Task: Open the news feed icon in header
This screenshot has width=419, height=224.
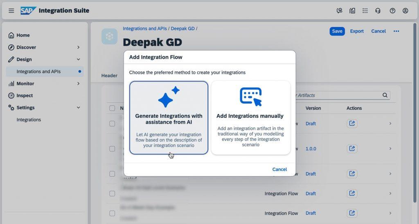Action: pyautogui.click(x=352, y=11)
